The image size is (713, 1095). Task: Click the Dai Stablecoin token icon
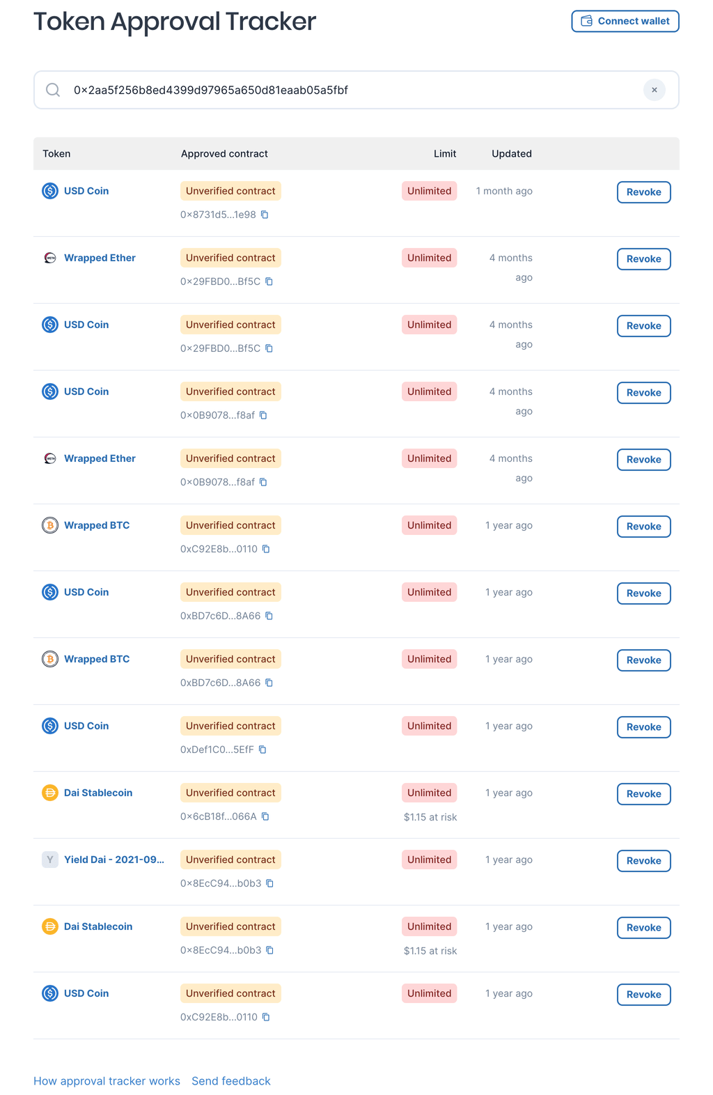pos(49,793)
